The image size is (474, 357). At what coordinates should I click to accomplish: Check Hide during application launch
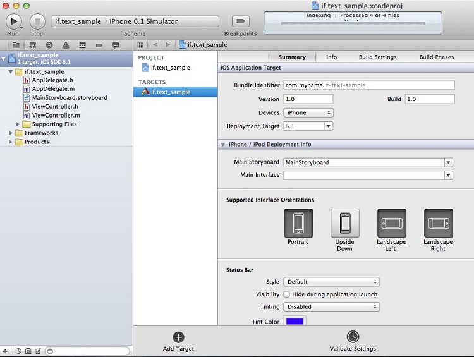(x=286, y=294)
